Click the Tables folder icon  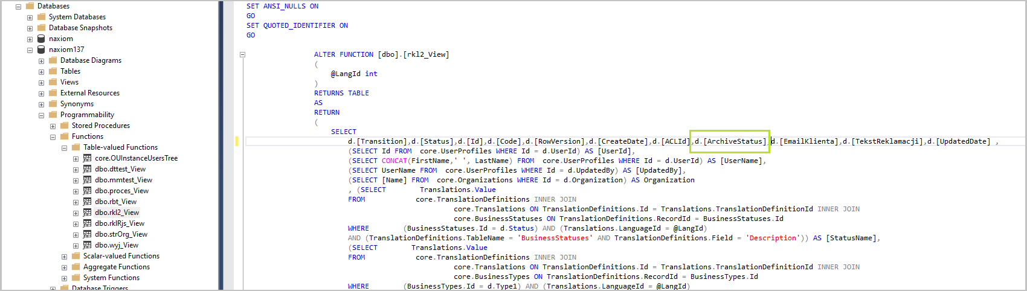pyautogui.click(x=53, y=71)
